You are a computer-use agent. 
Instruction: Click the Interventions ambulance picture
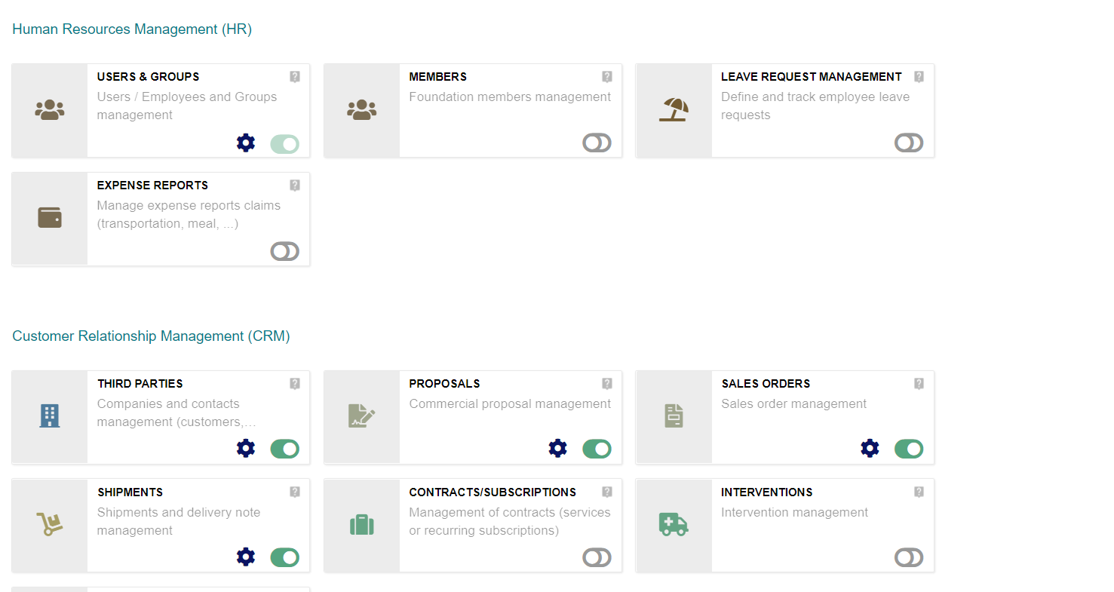coord(674,524)
